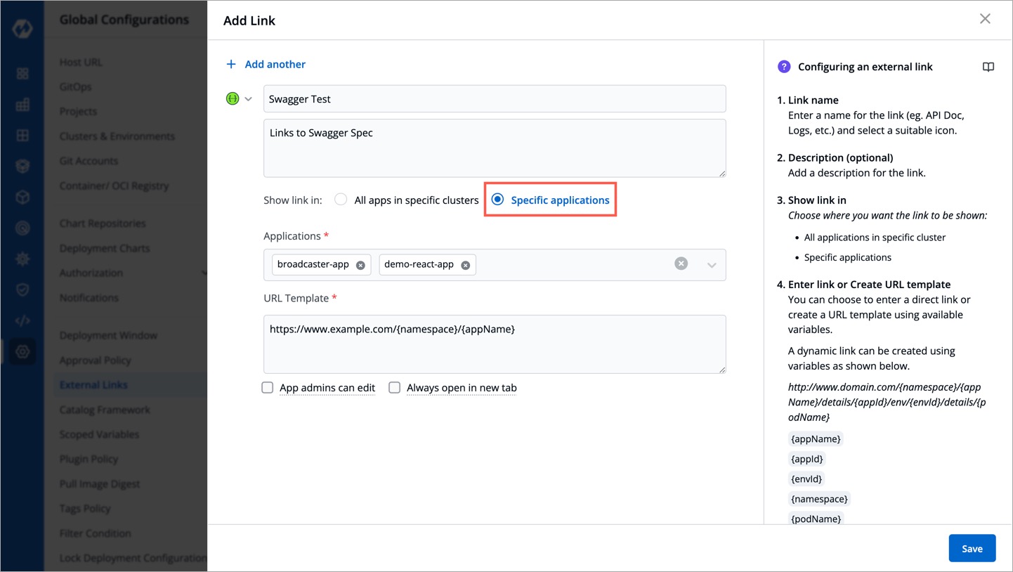Select Specific applications radio button
1013x572 pixels.
point(498,200)
